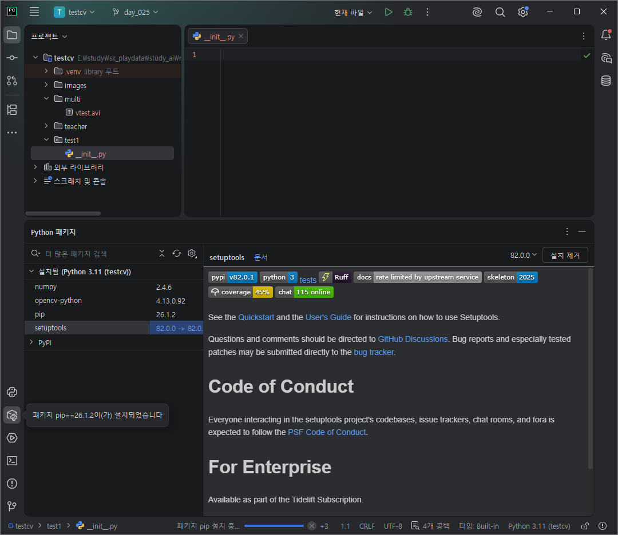Open IDE settings gear
618x535 pixels.
(523, 12)
